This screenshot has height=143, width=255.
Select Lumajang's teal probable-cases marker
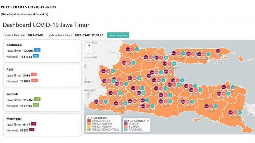(192, 102)
